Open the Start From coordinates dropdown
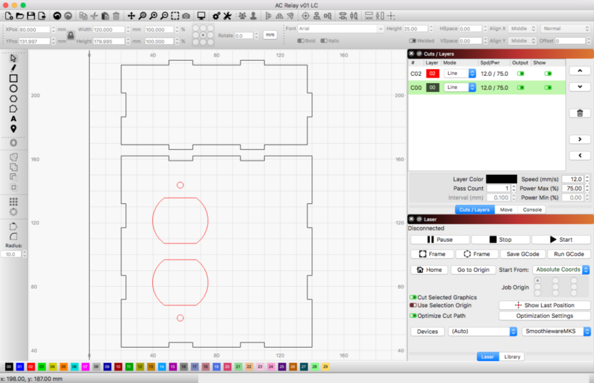The width and height of the screenshot is (594, 383). tap(561, 270)
